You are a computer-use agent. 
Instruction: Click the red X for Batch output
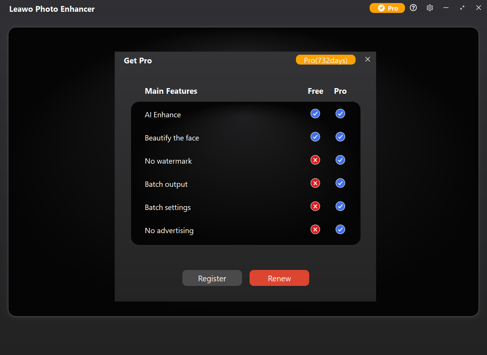315,183
